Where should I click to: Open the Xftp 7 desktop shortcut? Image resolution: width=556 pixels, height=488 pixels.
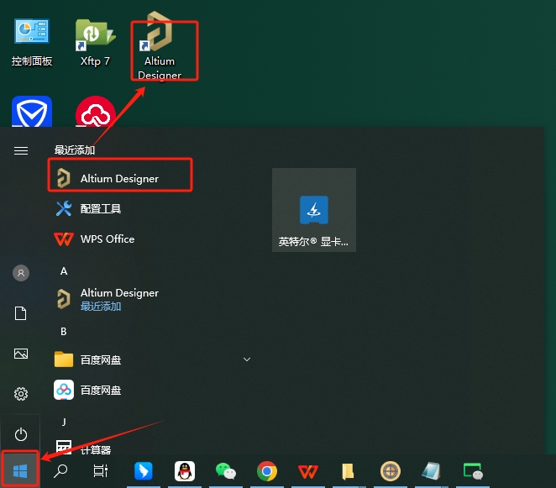tap(95, 43)
